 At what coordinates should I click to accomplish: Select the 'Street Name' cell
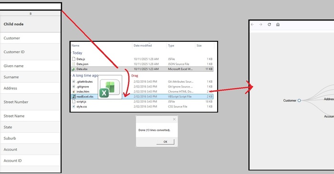click(31, 116)
